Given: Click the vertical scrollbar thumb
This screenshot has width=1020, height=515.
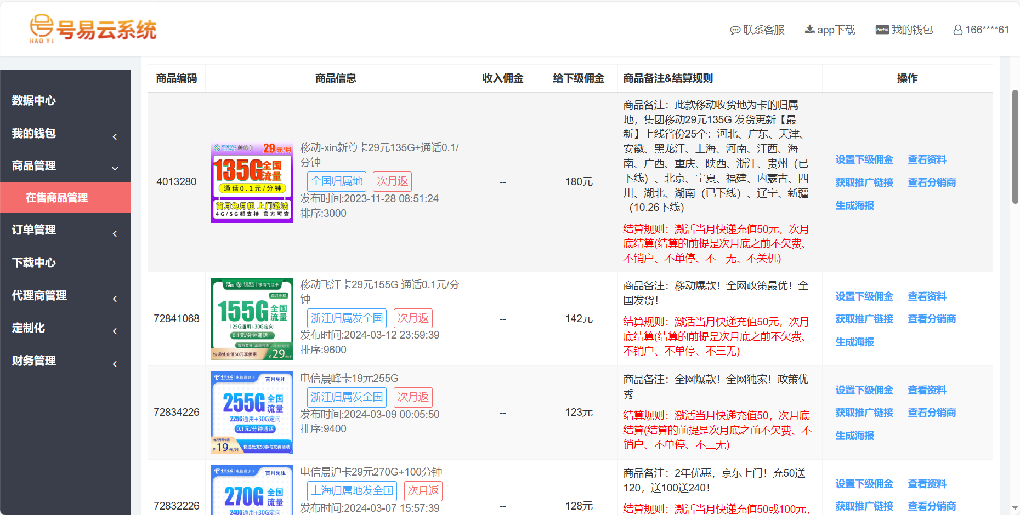Looking at the screenshot, I should 1015,147.
